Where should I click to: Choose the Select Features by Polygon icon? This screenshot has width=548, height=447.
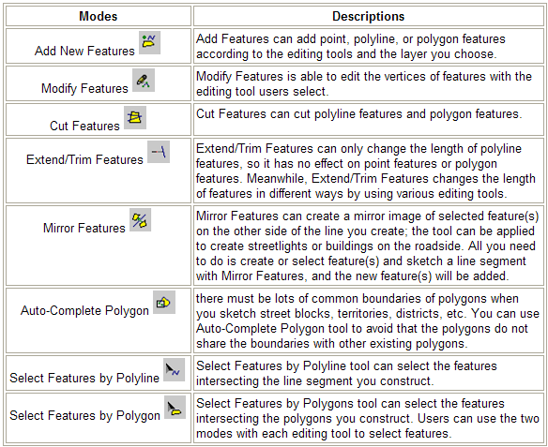click(x=175, y=408)
